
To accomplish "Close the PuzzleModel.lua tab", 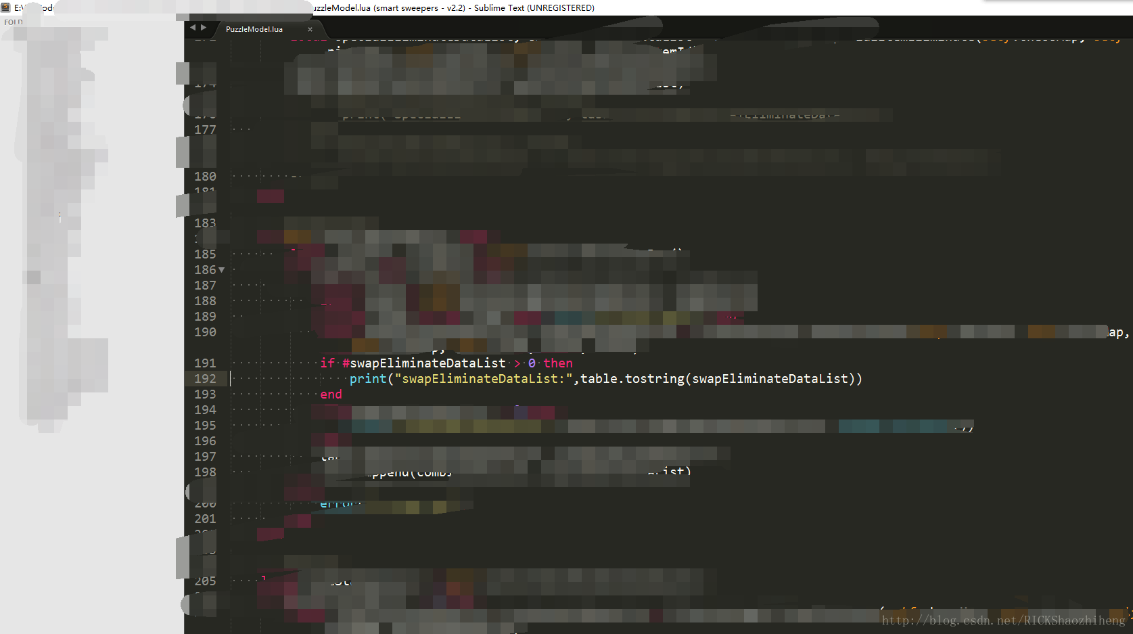I will (x=310, y=29).
